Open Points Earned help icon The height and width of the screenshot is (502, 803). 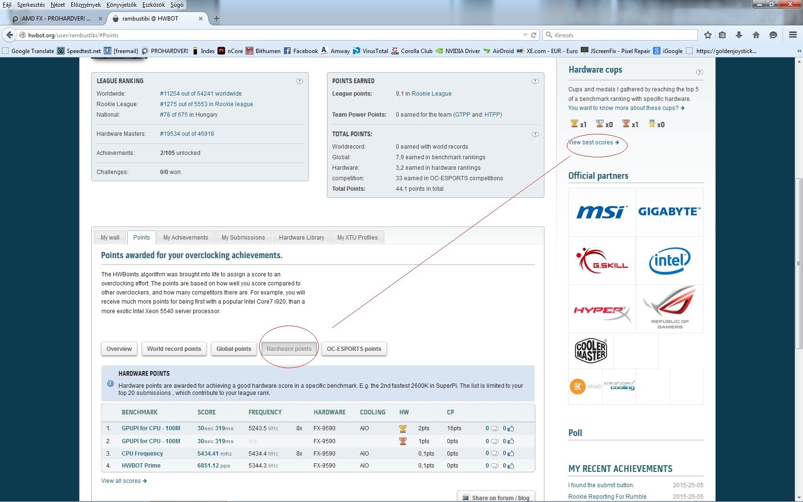(535, 81)
